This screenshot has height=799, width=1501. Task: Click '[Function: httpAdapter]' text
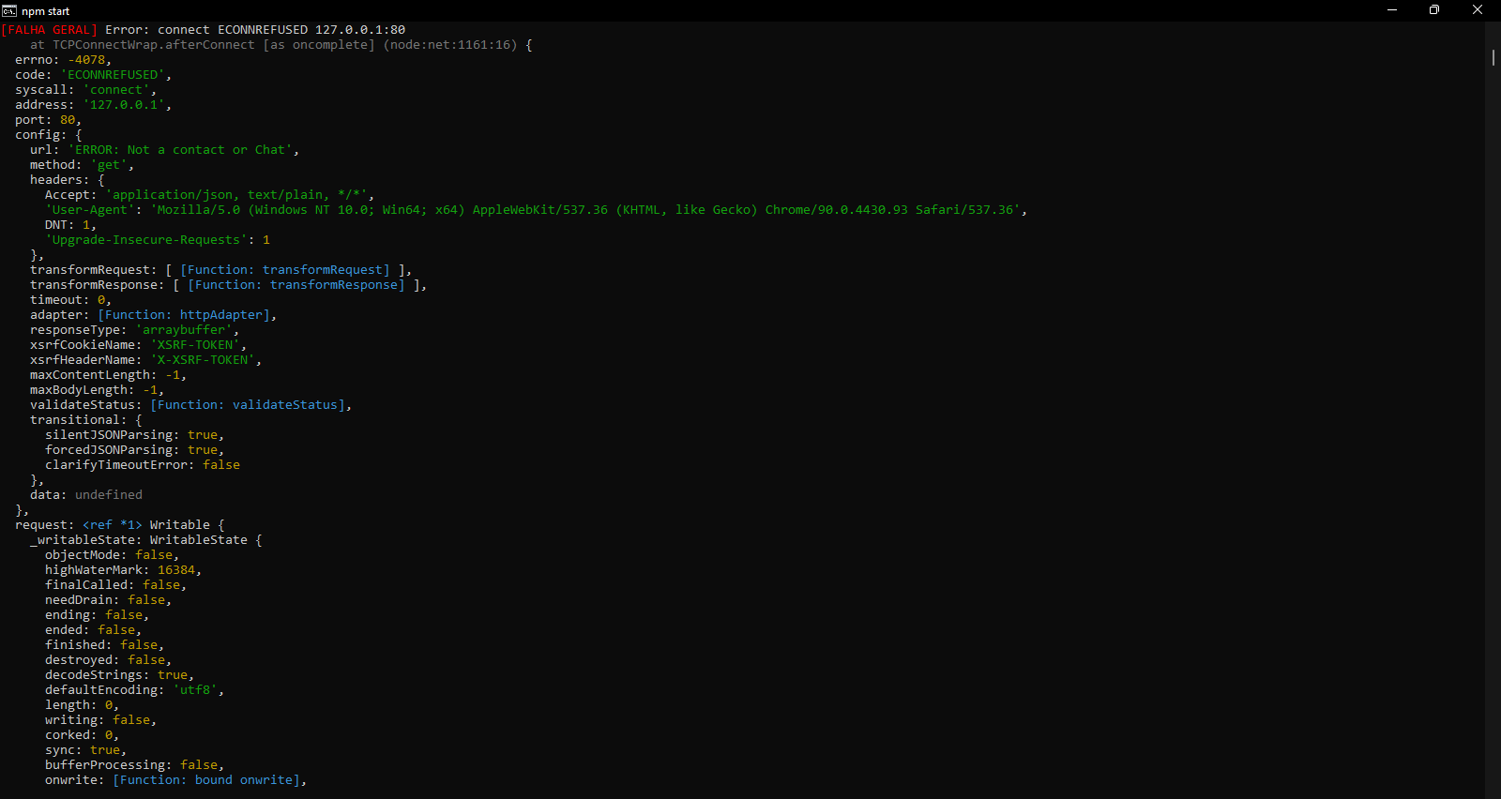[x=184, y=315]
